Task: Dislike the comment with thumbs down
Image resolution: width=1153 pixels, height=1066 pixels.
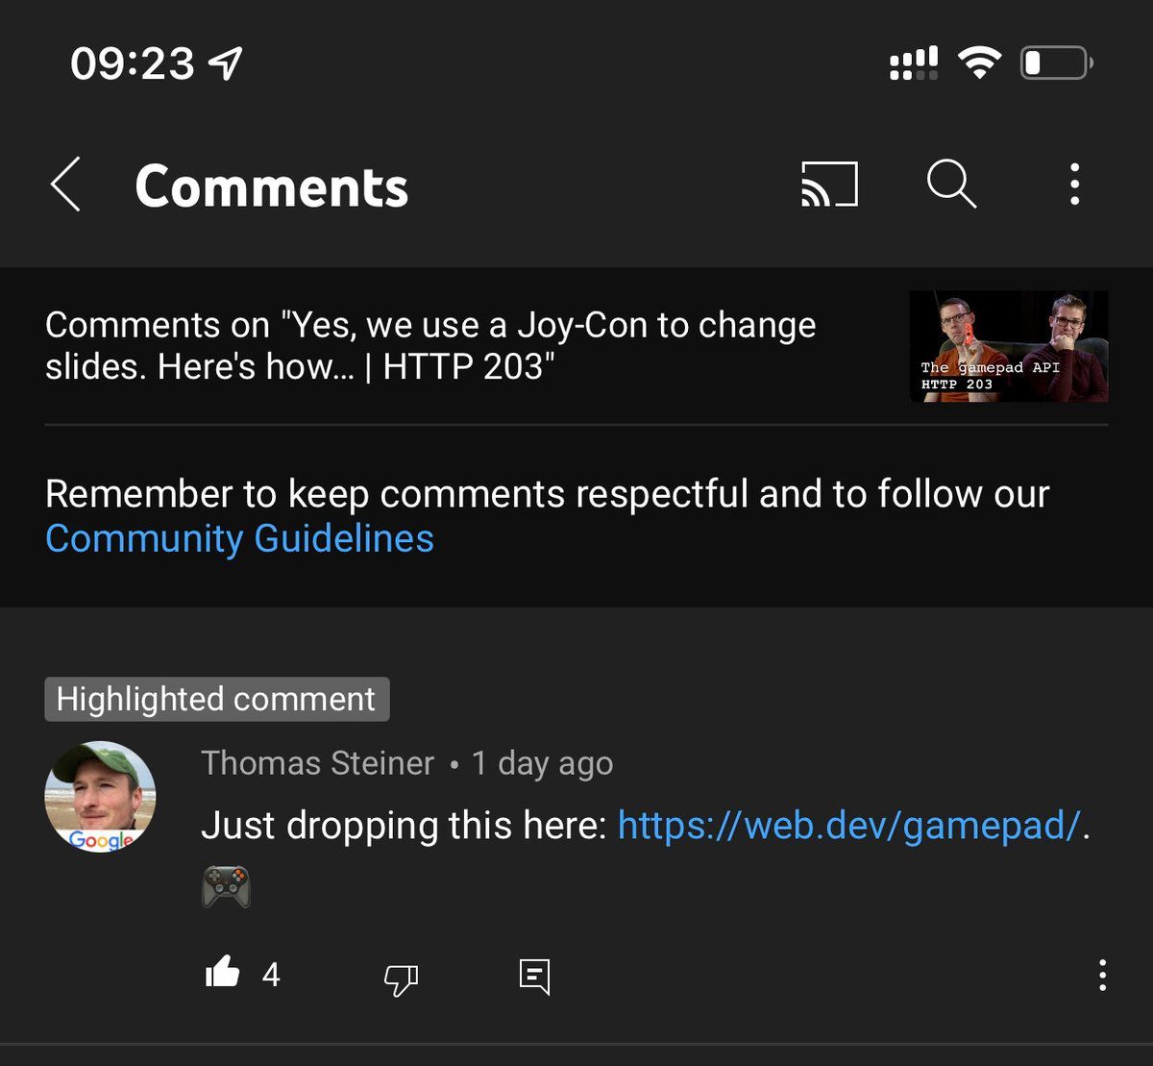Action: tap(401, 979)
